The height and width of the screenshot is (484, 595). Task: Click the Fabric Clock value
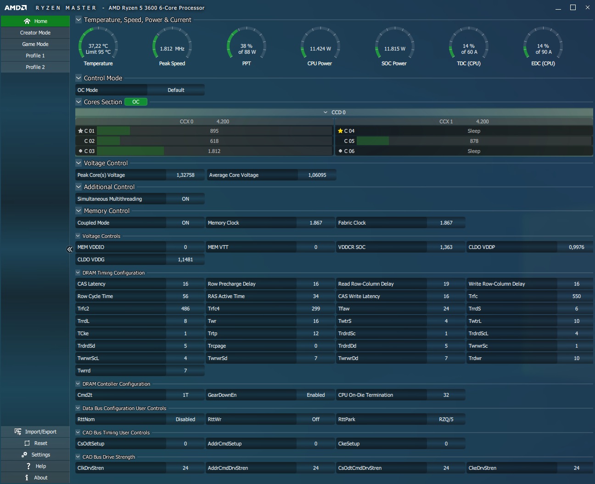446,223
